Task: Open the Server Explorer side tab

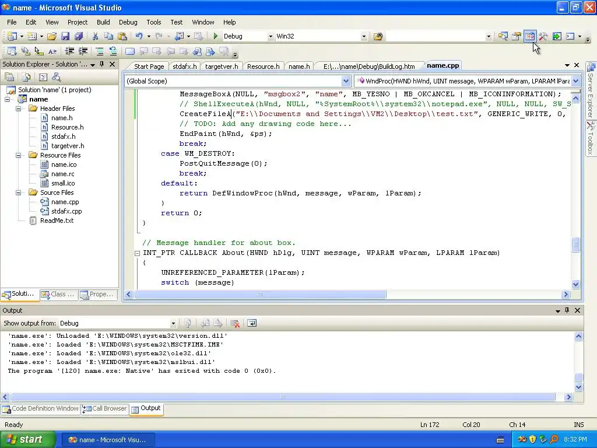Action: (x=591, y=90)
